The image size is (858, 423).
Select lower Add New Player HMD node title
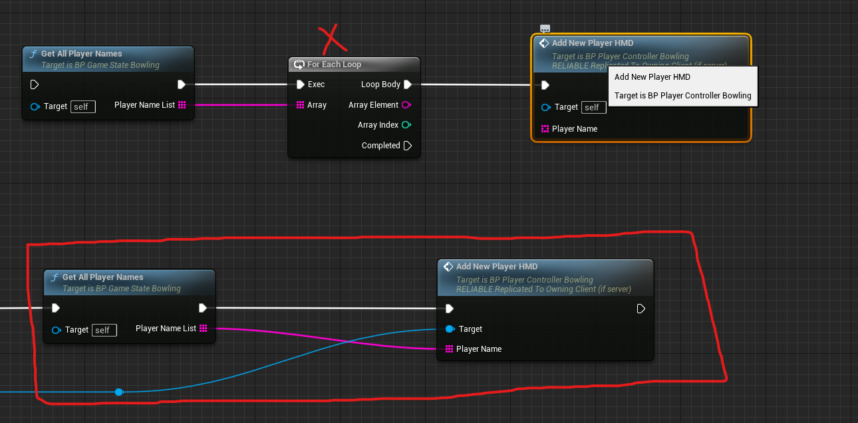[x=497, y=267]
